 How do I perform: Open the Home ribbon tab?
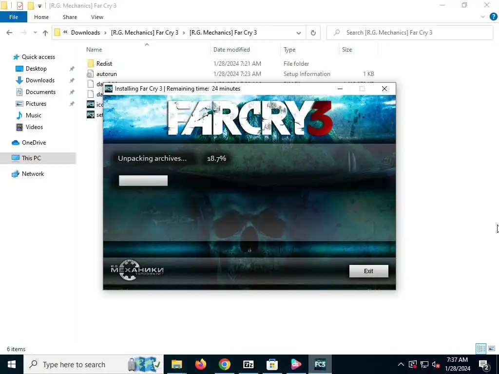pos(41,17)
